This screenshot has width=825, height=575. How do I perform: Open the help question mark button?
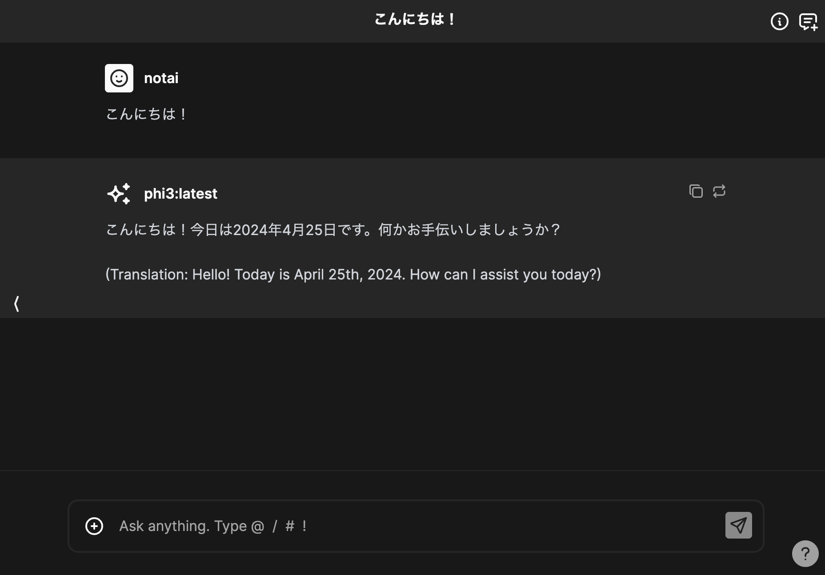coord(805,554)
